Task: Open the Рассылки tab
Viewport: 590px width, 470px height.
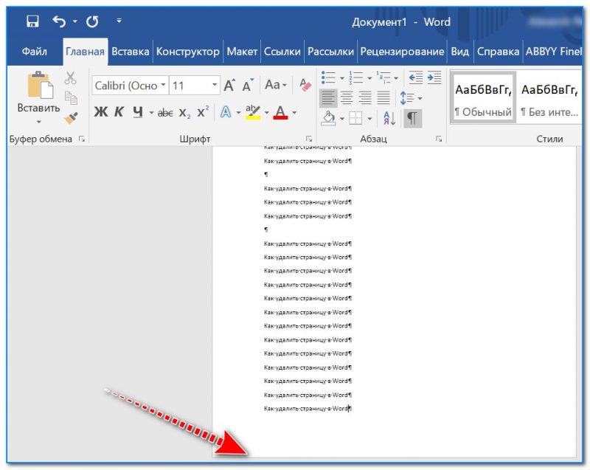Action: 330,52
